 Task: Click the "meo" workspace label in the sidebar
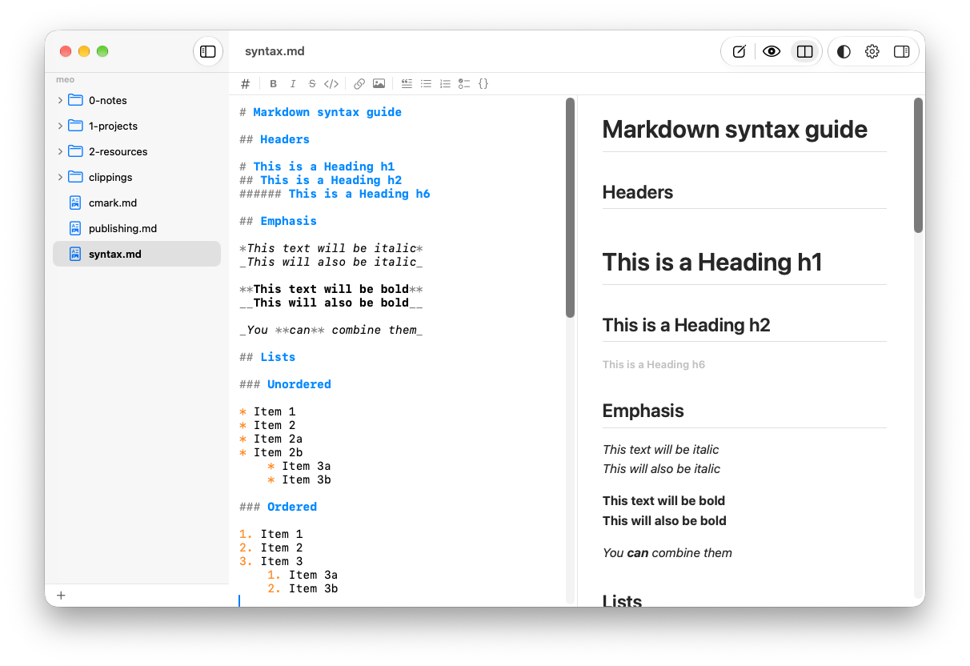click(x=65, y=79)
